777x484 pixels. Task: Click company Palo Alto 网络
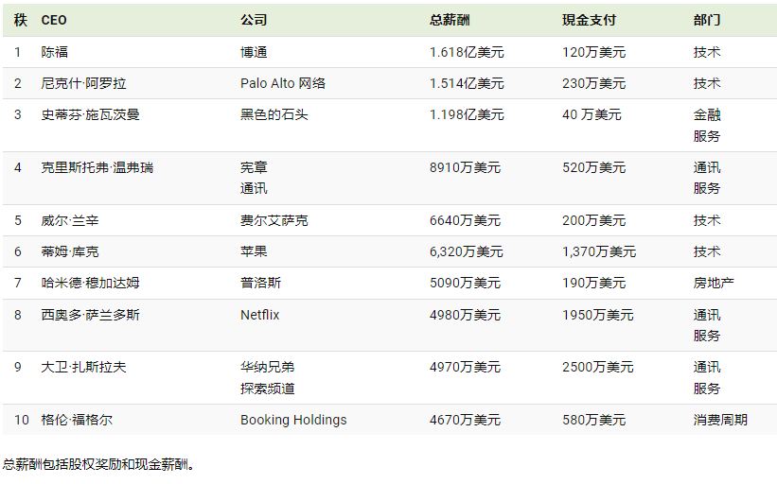pos(283,83)
